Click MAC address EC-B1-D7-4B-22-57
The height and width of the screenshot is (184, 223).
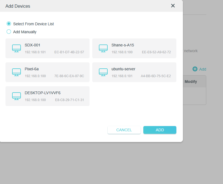(69, 52)
